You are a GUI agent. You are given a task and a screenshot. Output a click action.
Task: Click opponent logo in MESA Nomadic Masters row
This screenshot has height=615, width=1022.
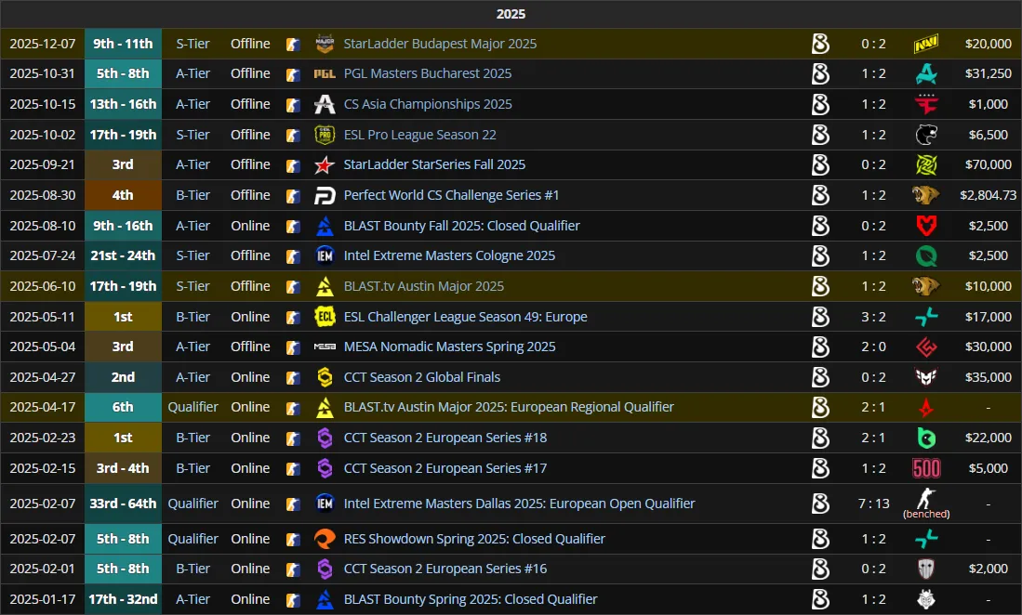pos(925,347)
